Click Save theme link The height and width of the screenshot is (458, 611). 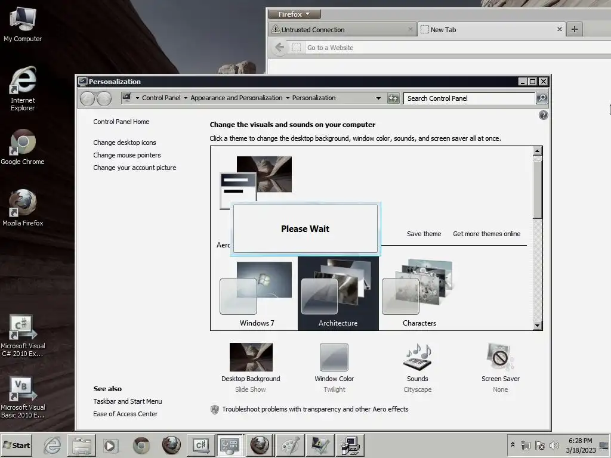click(424, 234)
